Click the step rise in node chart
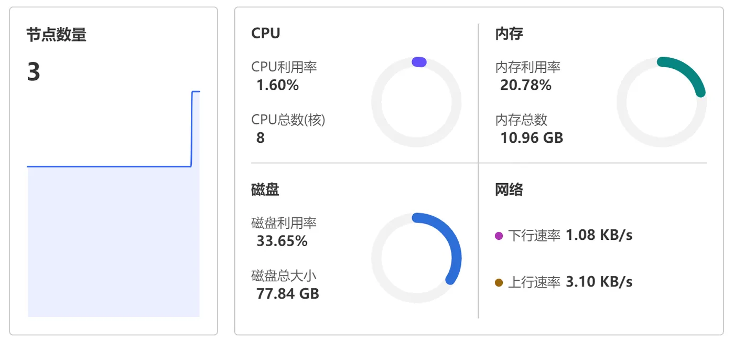 (192, 129)
